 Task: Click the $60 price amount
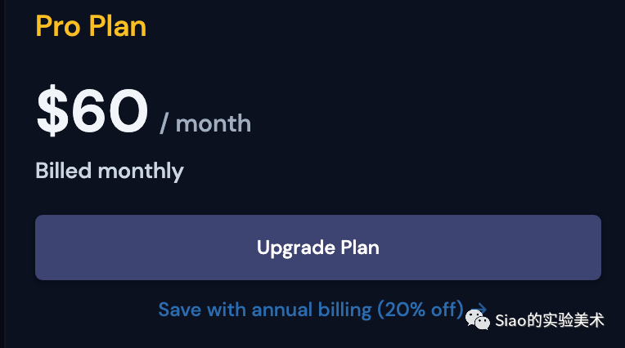click(x=92, y=110)
